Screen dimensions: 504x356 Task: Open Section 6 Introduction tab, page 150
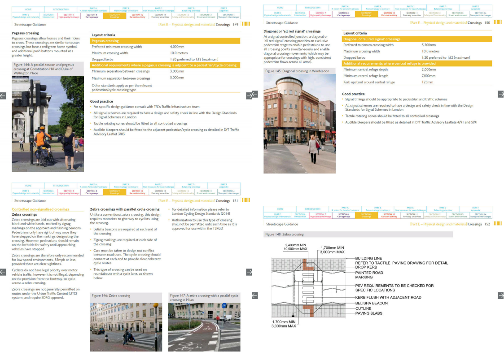[x=300, y=14]
